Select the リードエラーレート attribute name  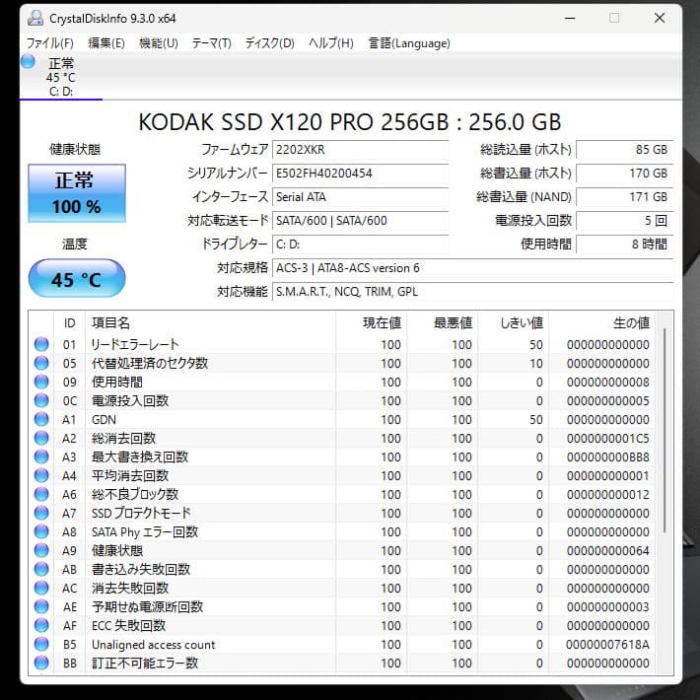[x=135, y=344]
